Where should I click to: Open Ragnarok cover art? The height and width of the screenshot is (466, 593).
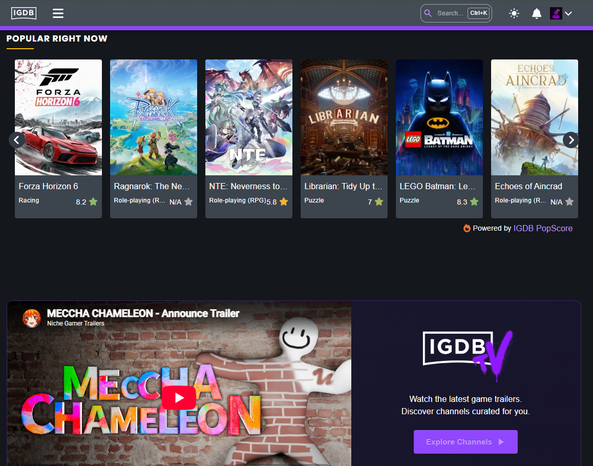[154, 117]
